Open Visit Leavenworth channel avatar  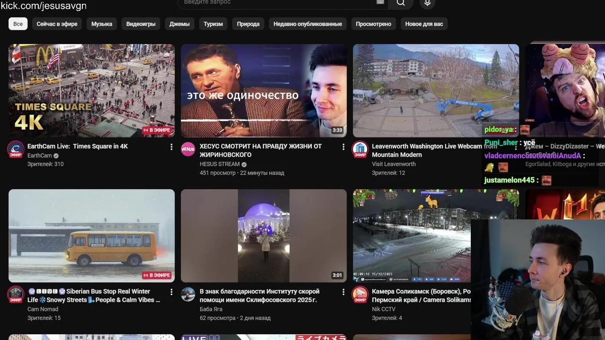tap(360, 150)
